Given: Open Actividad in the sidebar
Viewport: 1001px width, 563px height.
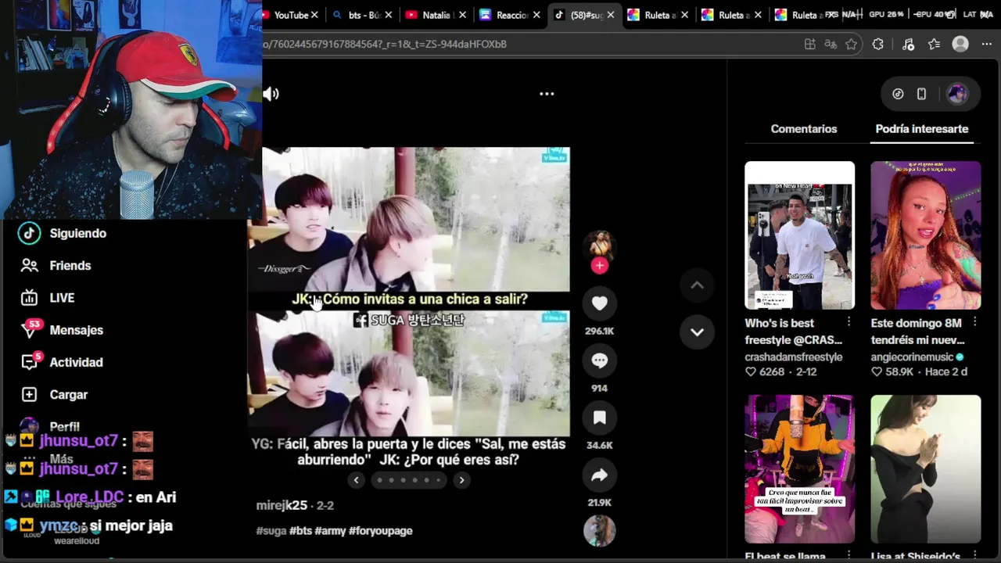Looking at the screenshot, I should coord(77,362).
